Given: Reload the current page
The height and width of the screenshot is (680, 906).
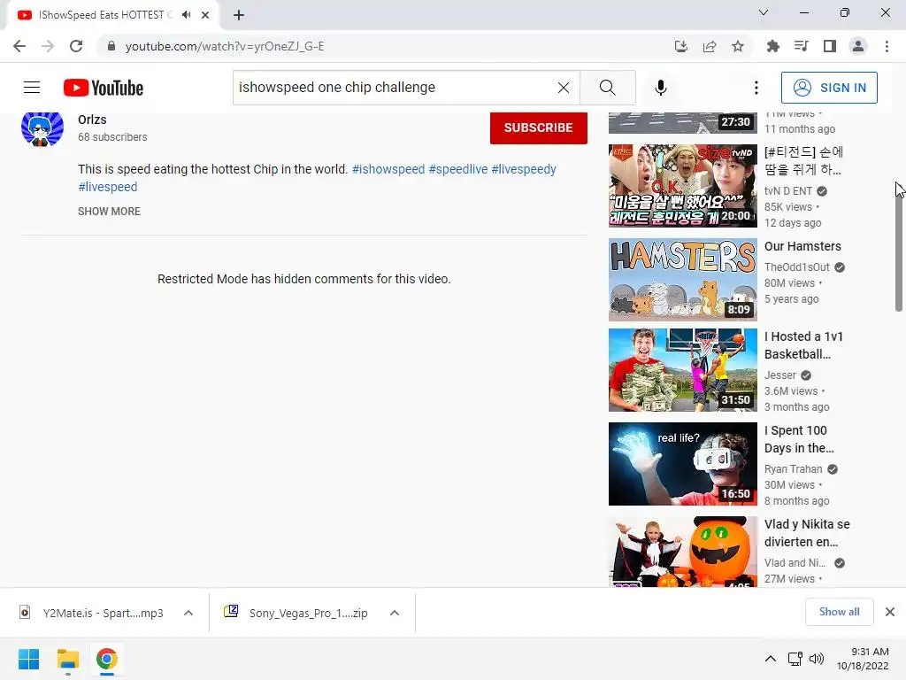Looking at the screenshot, I should [76, 46].
